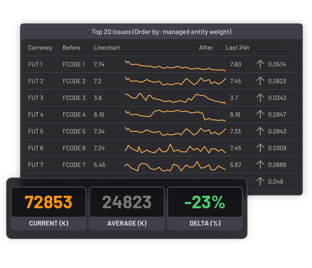Sort table by Currency column header
312x268 pixels.
coord(40,48)
